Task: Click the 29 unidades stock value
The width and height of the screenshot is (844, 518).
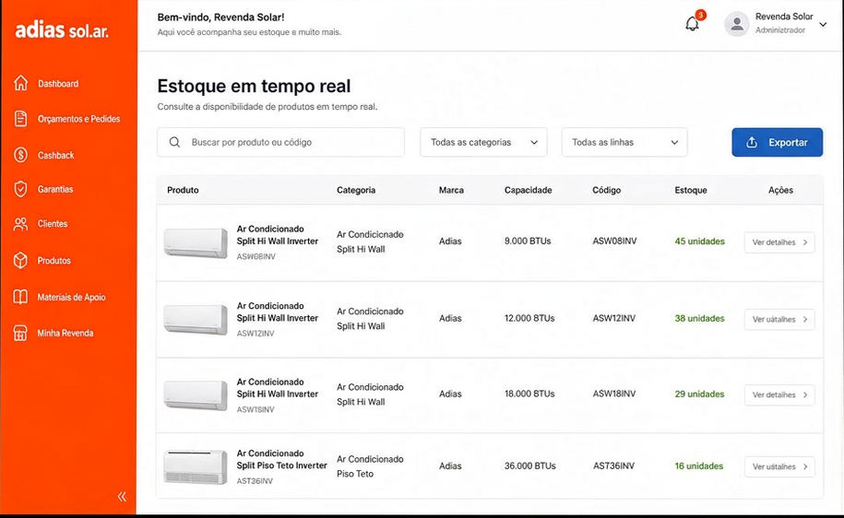Action: pos(700,394)
